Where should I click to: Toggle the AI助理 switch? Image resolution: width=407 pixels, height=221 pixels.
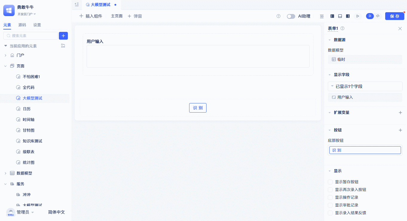(291, 16)
